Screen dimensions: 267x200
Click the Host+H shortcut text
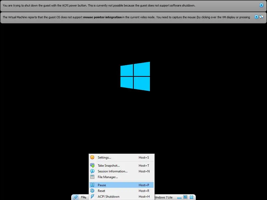tap(144, 197)
